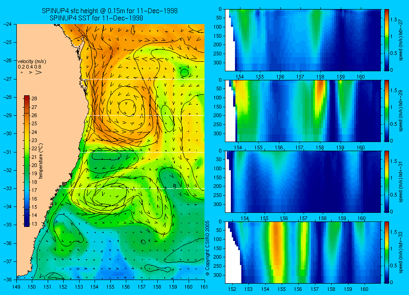Click the title "SPINUP4 sfc height @ 0.15m for 11-Dec-1998"

coord(110,11)
